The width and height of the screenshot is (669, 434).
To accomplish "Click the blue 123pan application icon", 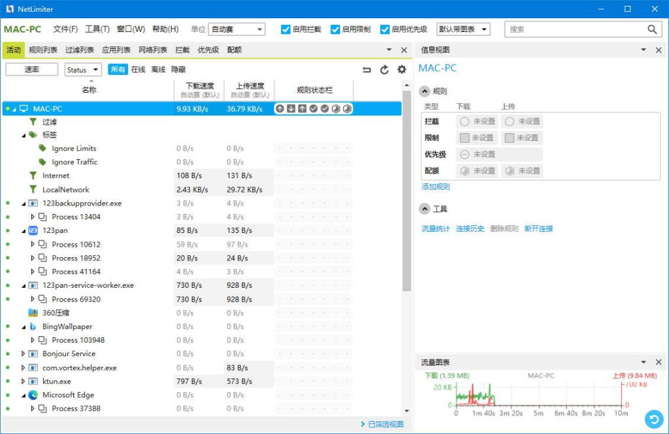I will pyautogui.click(x=33, y=230).
